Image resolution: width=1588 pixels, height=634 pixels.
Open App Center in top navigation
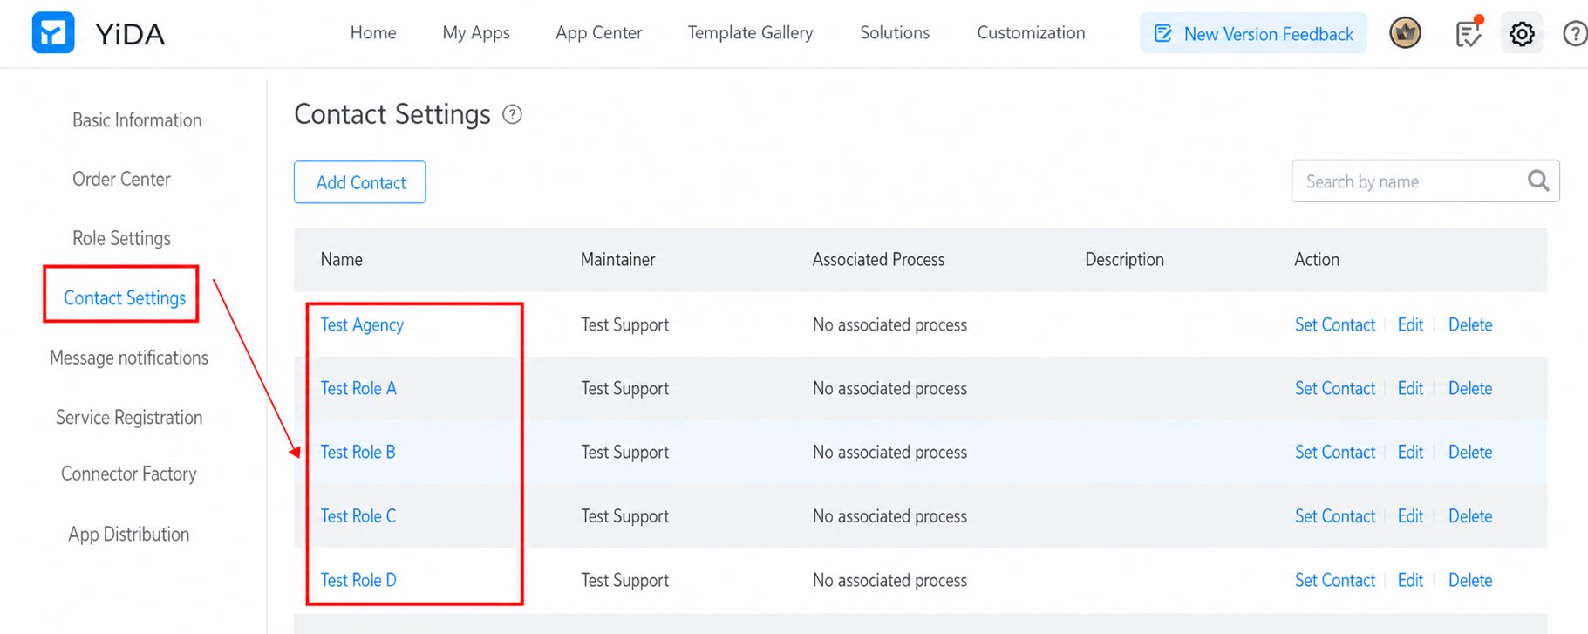point(599,33)
